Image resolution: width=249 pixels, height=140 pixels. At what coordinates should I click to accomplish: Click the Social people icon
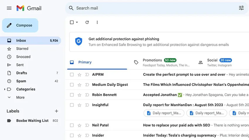tap(201, 62)
